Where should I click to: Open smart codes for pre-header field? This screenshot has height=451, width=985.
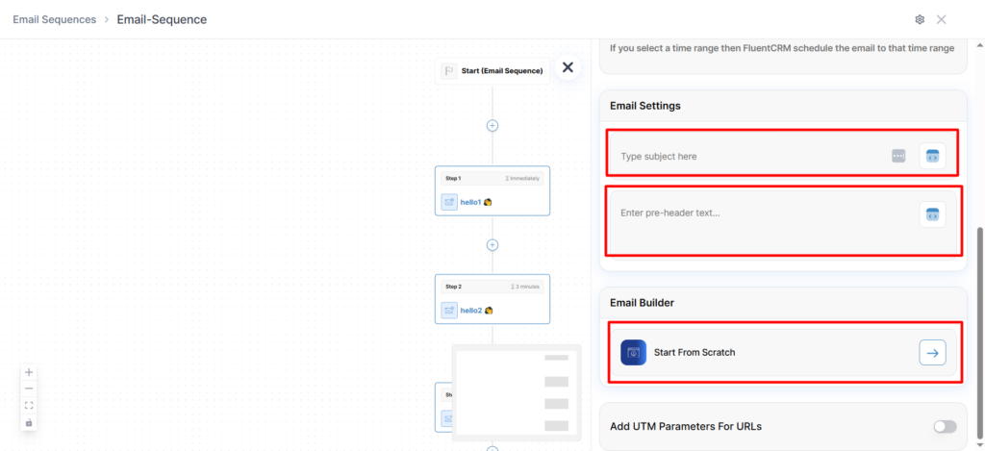931,214
